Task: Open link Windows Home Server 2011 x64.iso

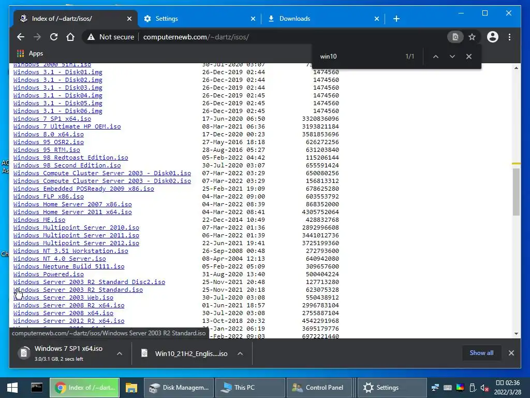Action: pos(72,212)
